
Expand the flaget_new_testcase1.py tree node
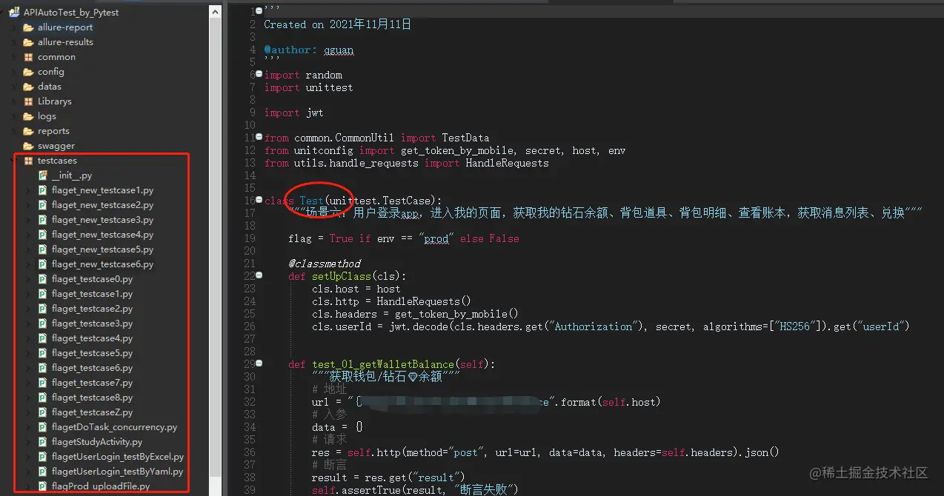[28, 190]
